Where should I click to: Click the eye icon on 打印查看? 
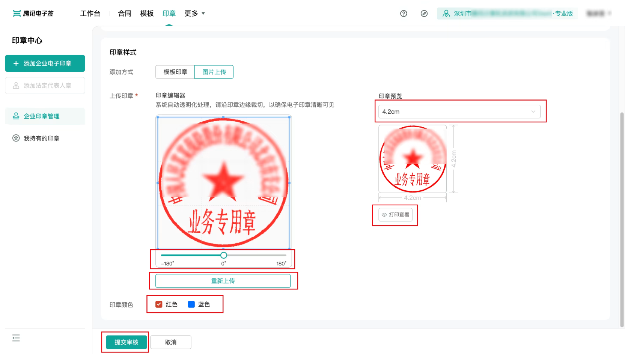coord(384,215)
